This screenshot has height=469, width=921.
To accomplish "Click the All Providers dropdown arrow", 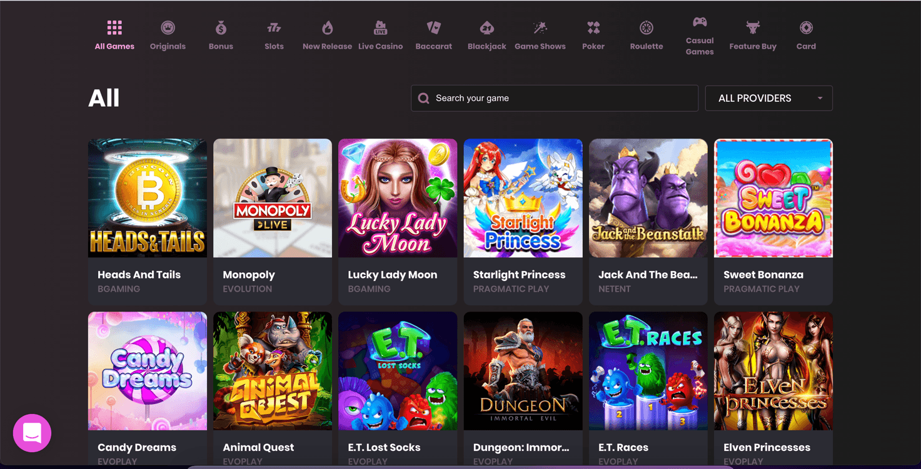I will [820, 98].
